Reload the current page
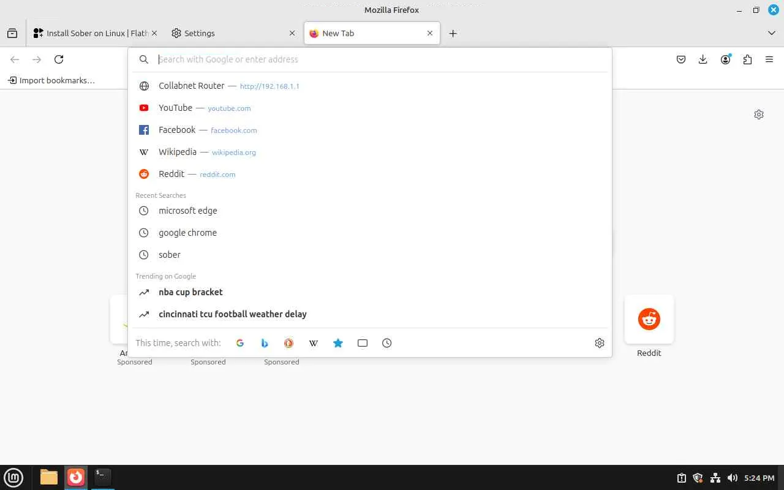 [x=59, y=59]
